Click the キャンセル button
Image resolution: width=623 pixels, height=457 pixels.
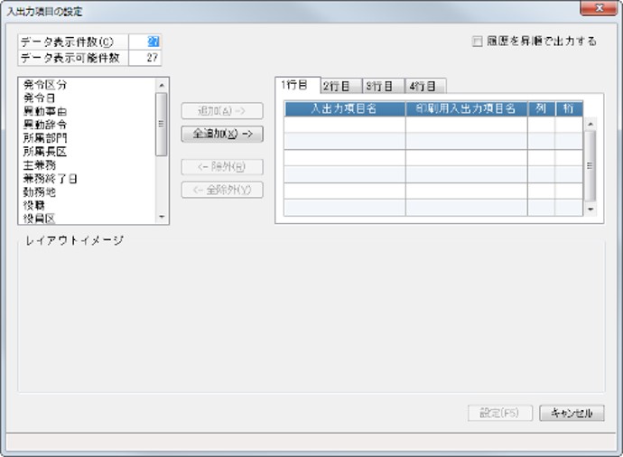(x=572, y=413)
